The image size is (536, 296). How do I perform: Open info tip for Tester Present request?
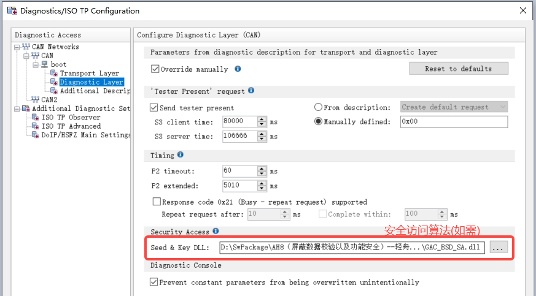251,91
